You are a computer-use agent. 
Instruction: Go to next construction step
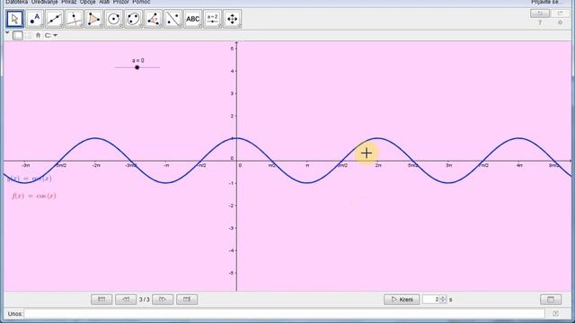tap(163, 300)
